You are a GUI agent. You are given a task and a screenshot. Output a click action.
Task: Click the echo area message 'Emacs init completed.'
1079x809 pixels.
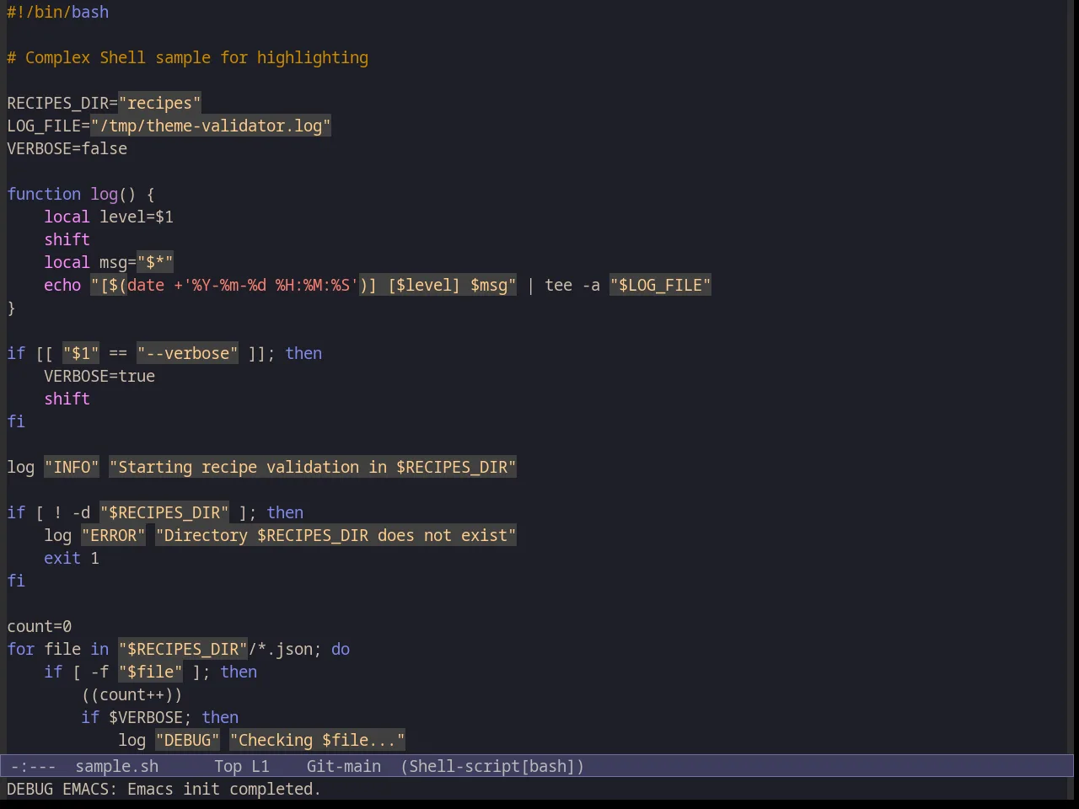[x=224, y=789]
